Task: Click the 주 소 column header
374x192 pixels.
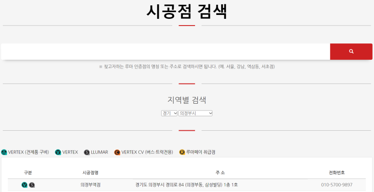Action: click(220, 173)
